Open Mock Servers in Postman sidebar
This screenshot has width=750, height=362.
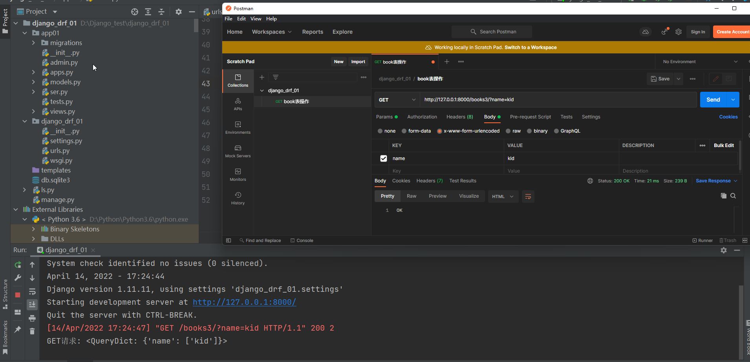pyautogui.click(x=238, y=151)
